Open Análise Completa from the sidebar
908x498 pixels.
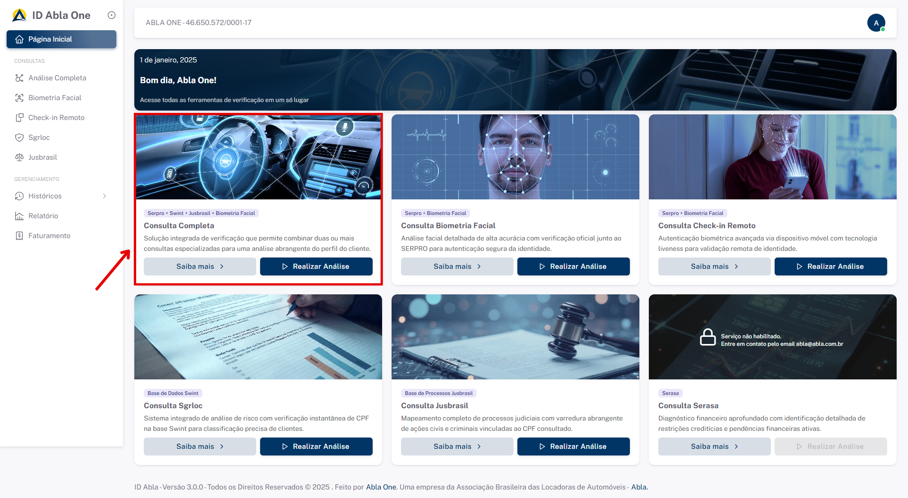(x=57, y=78)
